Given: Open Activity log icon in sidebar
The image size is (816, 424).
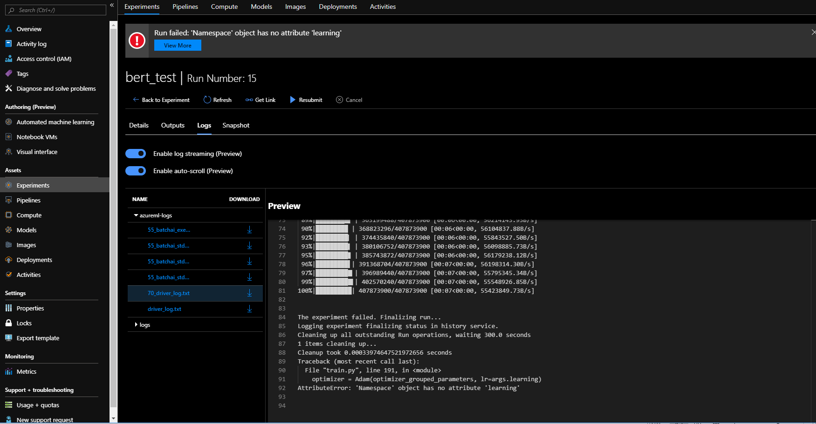Looking at the screenshot, I should (8, 44).
